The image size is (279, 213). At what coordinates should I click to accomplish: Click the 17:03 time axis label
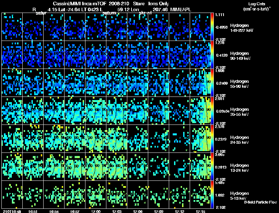(x=117, y=212)
